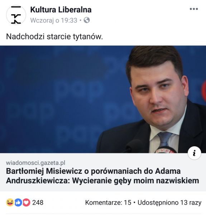Open 'Komentarze: 15' comments list
This screenshot has height=215, width=206.
[x=108, y=202]
